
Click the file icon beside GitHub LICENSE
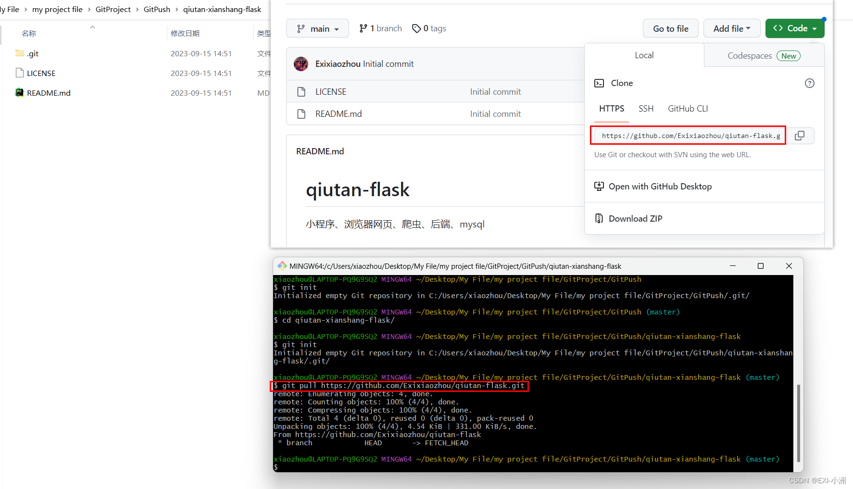tap(301, 92)
